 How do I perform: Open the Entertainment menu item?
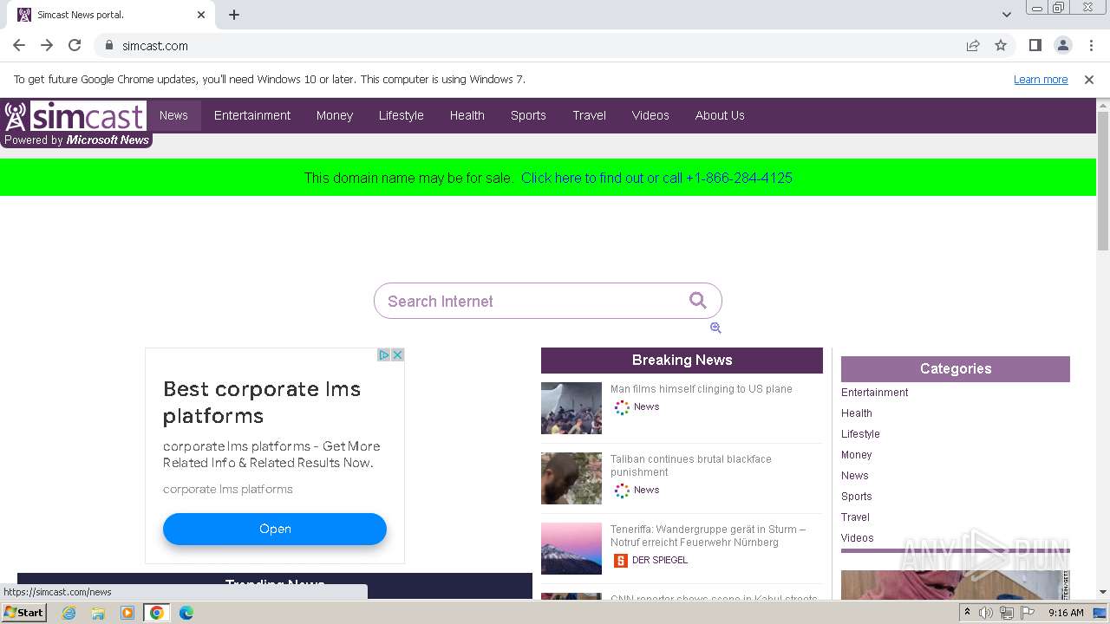(252, 115)
